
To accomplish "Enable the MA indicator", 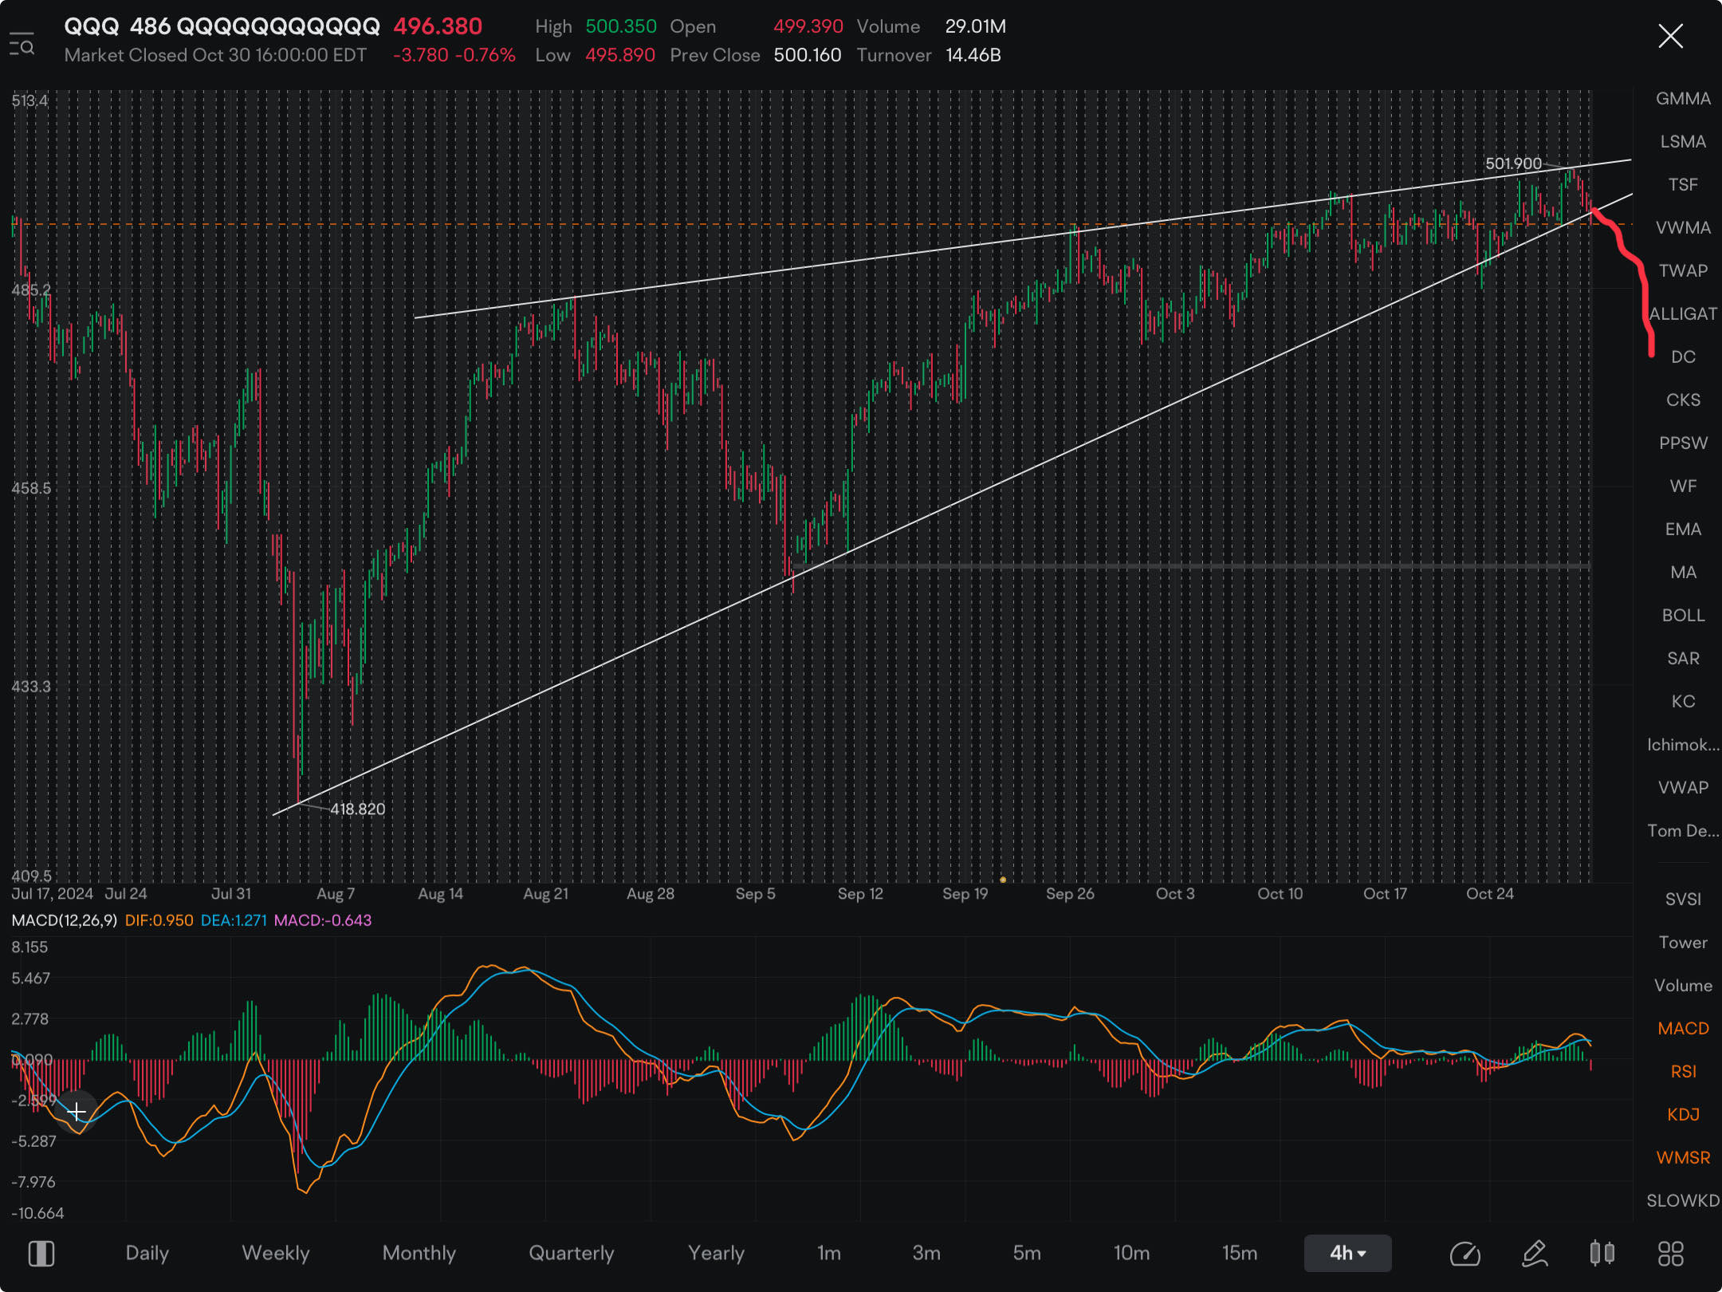I will coord(1683,573).
